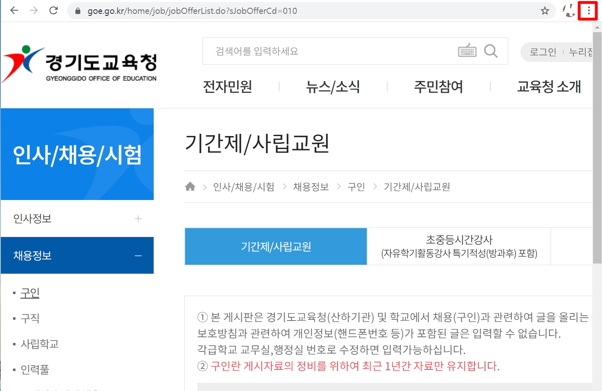Open the 인력풀 submenu link
602x391 pixels.
point(35,369)
